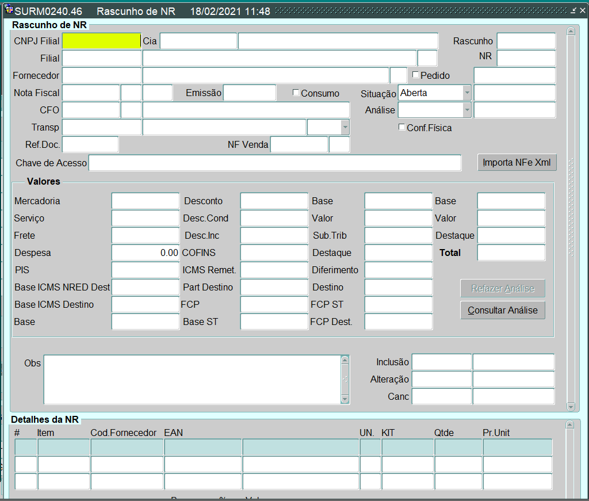The image size is (589, 501).
Task: Click the Chave de Acesso field
Action: (x=275, y=163)
